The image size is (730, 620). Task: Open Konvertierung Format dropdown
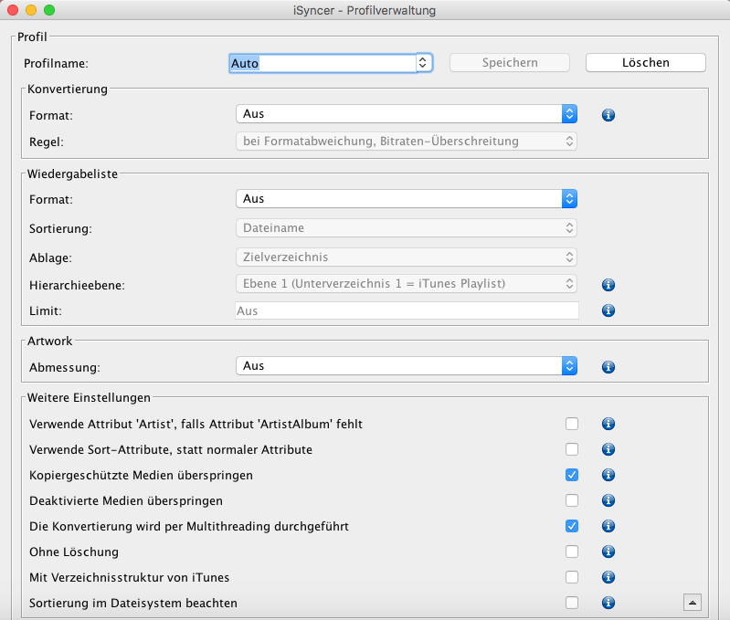click(407, 114)
